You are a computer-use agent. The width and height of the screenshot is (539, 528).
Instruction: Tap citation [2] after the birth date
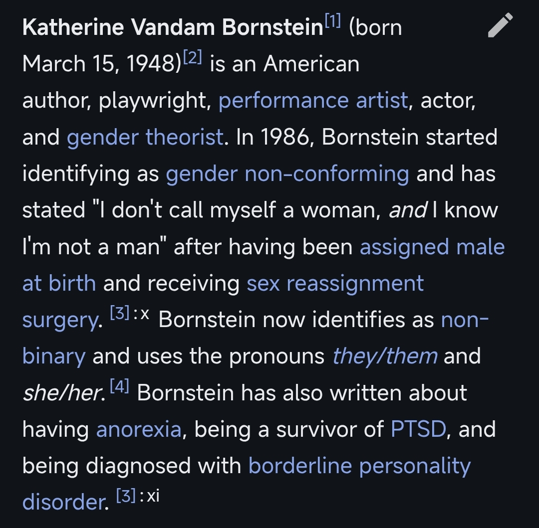click(x=192, y=58)
